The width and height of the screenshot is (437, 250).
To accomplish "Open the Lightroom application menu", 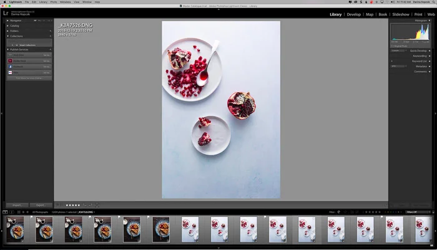I will [16, 2].
